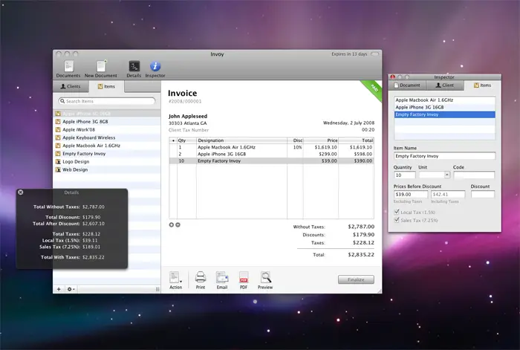Screen dimensions: 520x350
Task: Open the Inspector from toolbar
Action: [x=155, y=67]
